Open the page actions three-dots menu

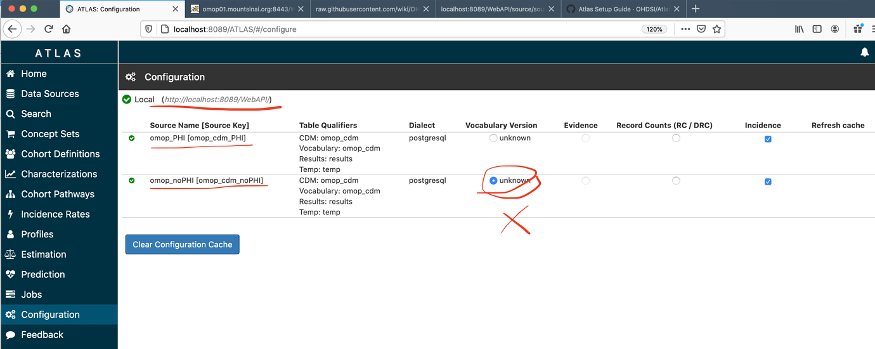coord(685,29)
